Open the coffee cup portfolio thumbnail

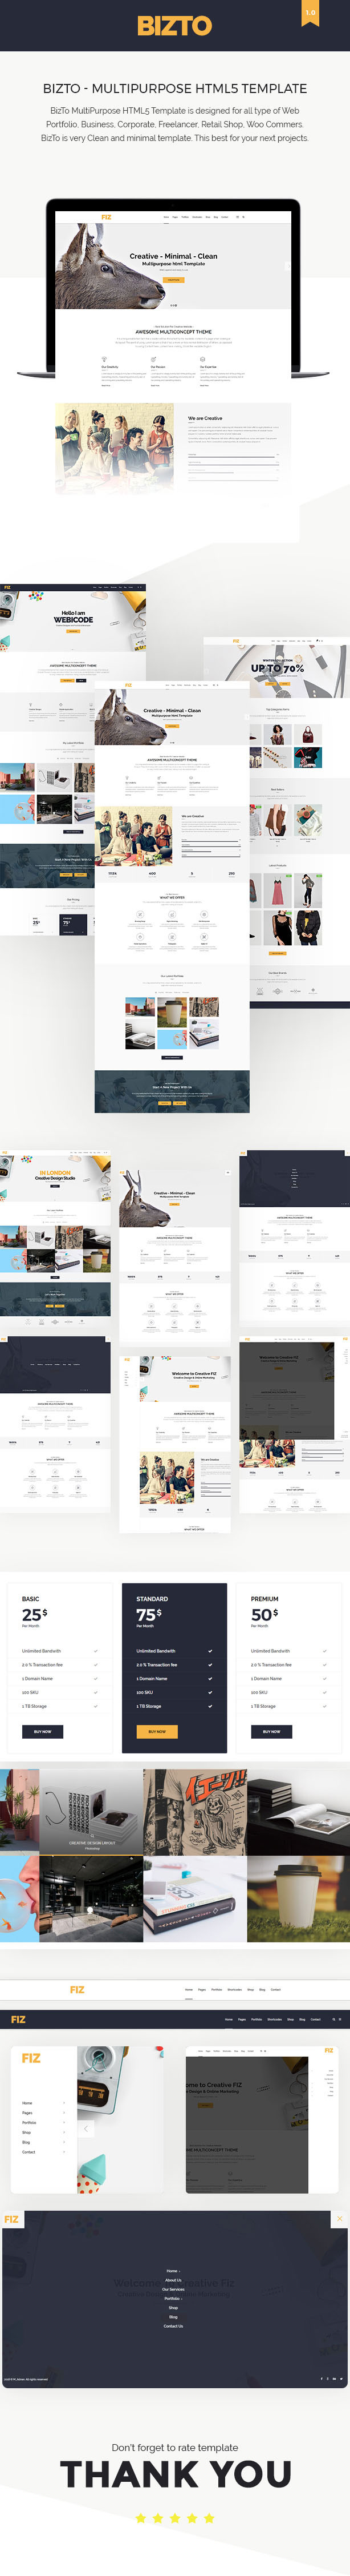(298, 1899)
